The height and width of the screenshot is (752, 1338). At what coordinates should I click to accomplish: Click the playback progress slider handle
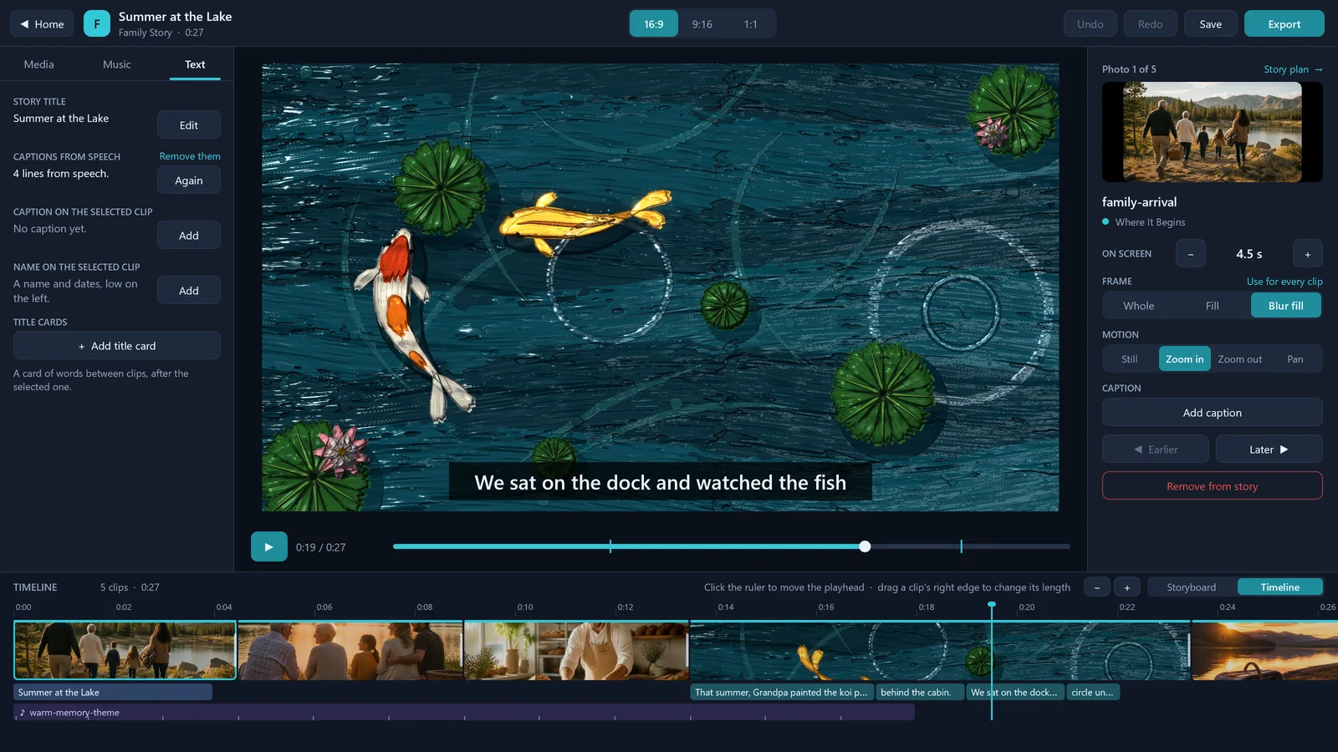coord(865,546)
